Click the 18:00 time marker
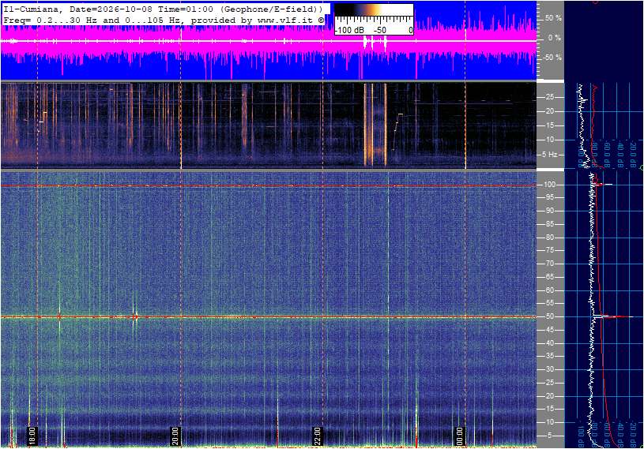 click(x=32, y=436)
